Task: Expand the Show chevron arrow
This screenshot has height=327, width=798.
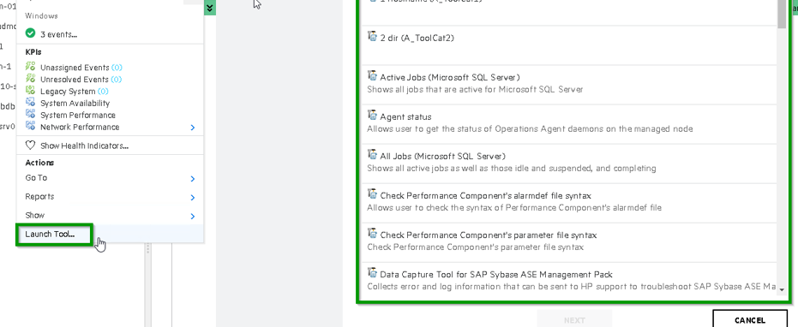Action: click(192, 216)
